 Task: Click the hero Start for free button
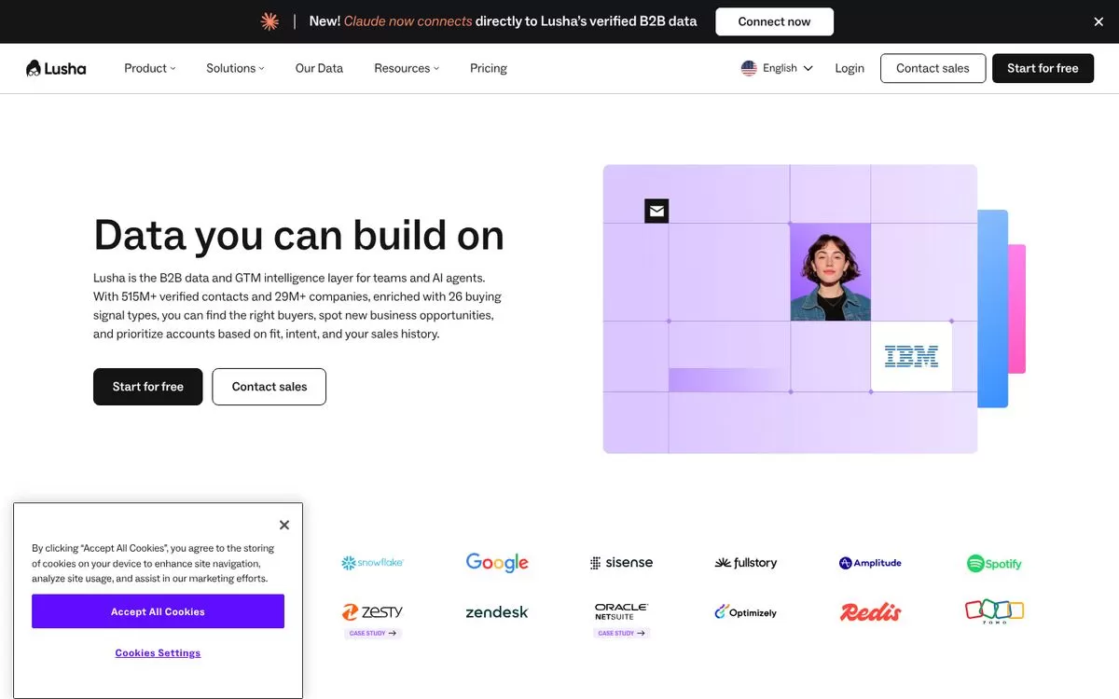(147, 387)
